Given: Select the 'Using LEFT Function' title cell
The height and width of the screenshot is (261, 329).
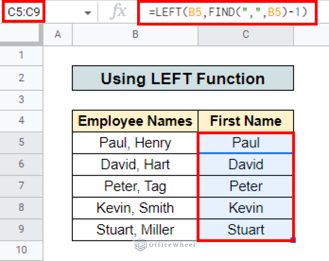Looking at the screenshot, I should (182, 78).
